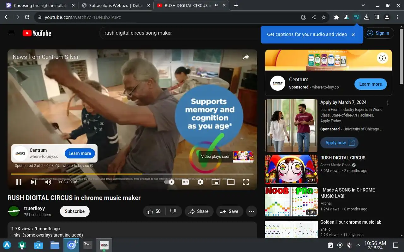
Task: Click the ad info icon beside Sponsored 2 of 2
Action: [57, 166]
